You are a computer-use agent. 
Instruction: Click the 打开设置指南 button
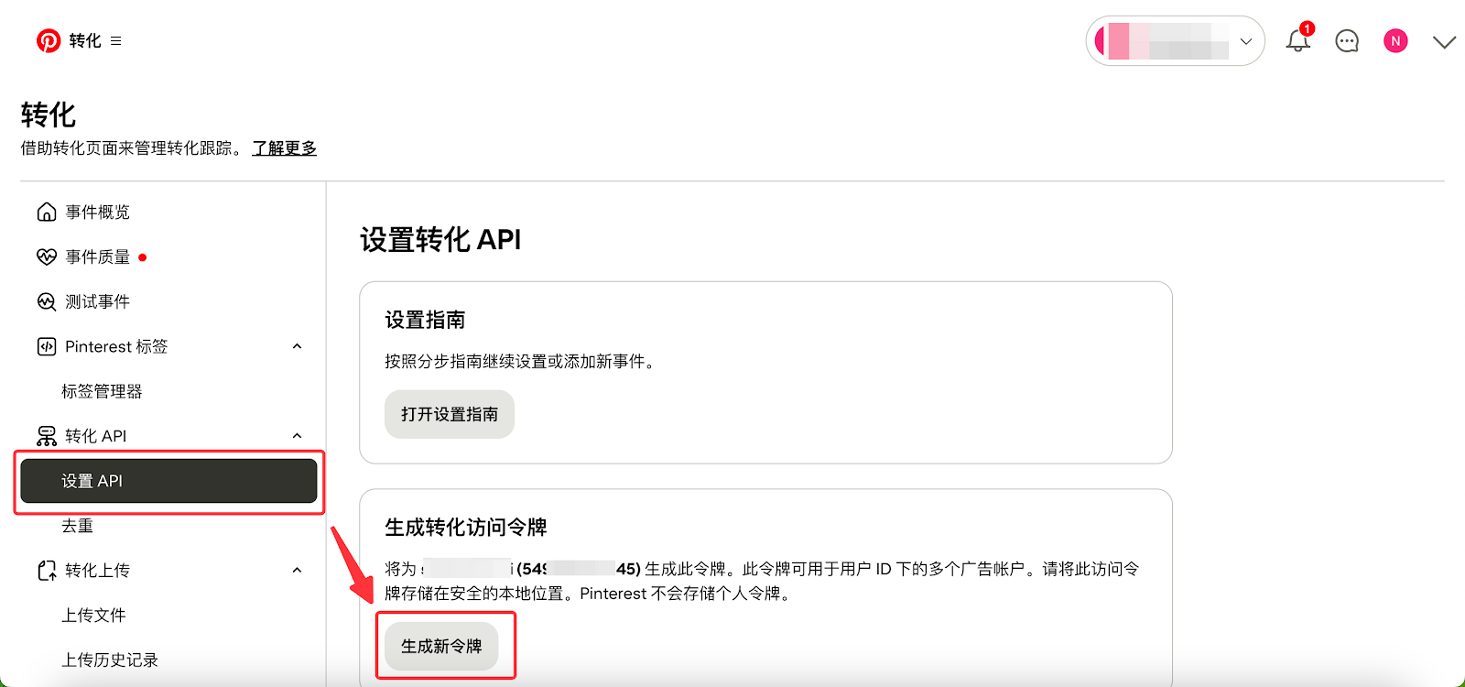tap(449, 415)
